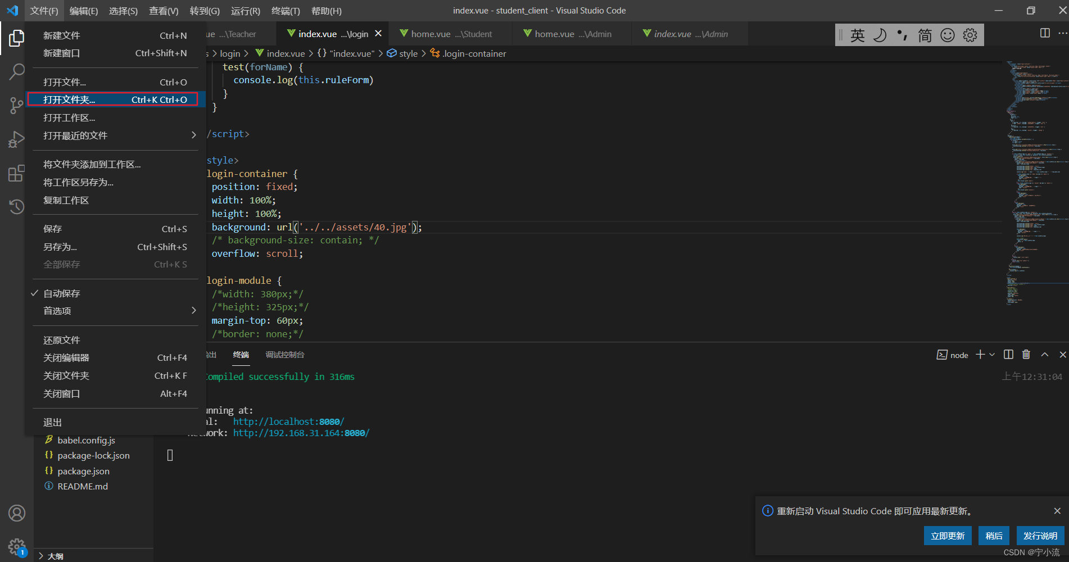Open the Explorer view in activity bar
The height and width of the screenshot is (562, 1069).
click(x=16, y=38)
